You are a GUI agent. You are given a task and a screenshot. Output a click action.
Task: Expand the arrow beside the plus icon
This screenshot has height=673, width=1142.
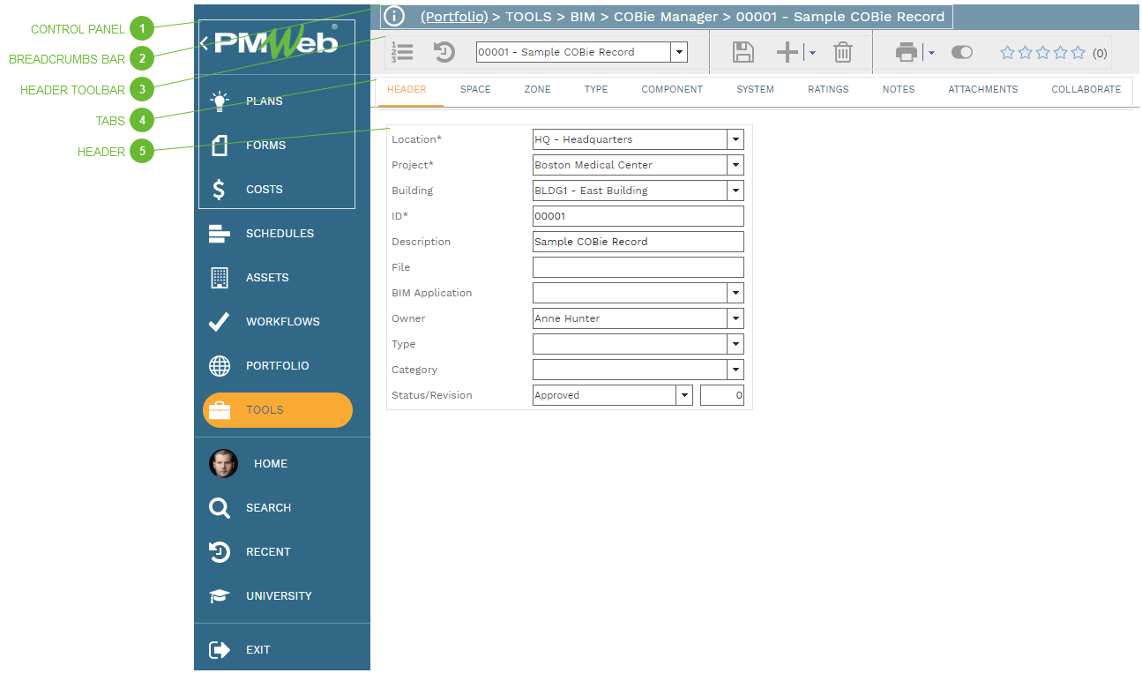(812, 52)
